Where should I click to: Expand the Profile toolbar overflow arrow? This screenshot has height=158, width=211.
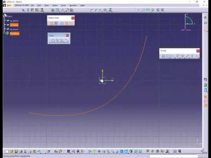[197, 56]
